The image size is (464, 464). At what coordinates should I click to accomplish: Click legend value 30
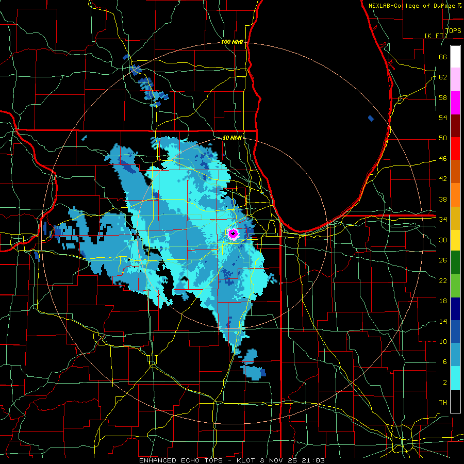pos(443,240)
